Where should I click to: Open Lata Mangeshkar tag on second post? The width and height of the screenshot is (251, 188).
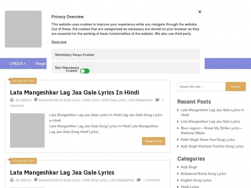pos(122,180)
